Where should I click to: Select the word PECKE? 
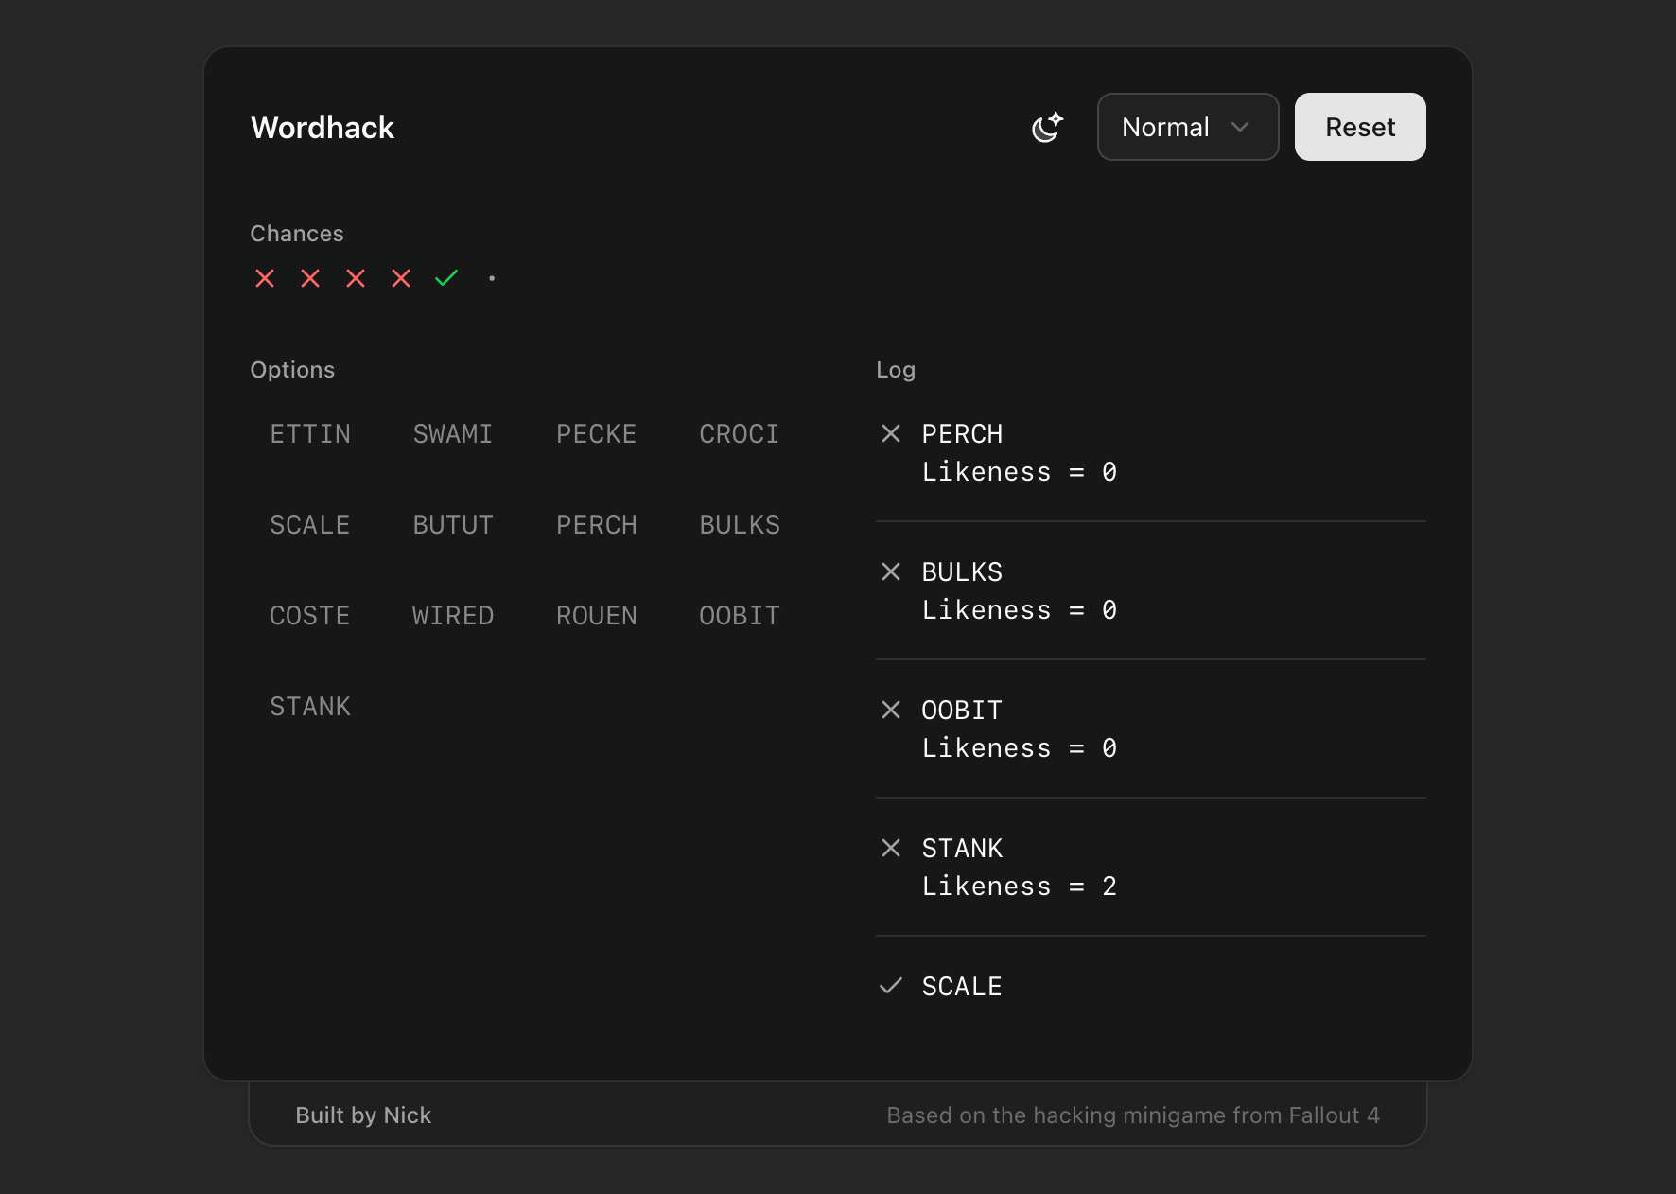click(596, 434)
